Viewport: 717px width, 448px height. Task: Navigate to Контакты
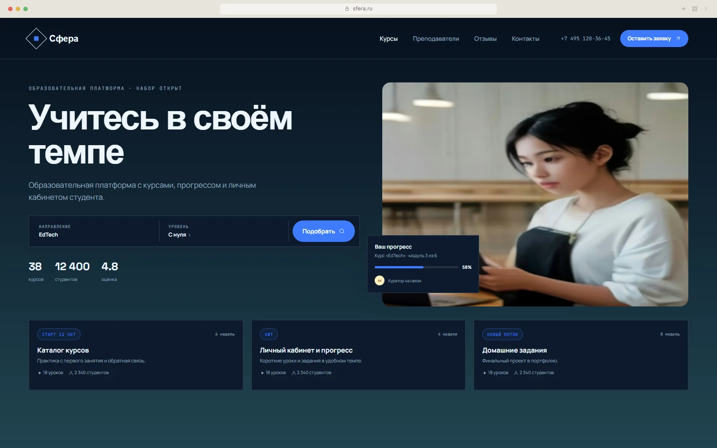point(525,39)
